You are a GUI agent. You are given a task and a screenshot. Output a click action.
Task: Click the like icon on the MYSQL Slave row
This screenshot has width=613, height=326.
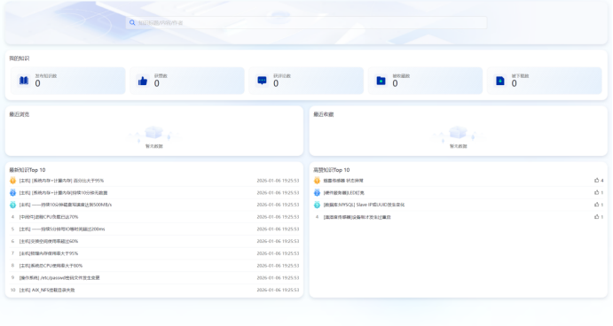click(x=596, y=205)
